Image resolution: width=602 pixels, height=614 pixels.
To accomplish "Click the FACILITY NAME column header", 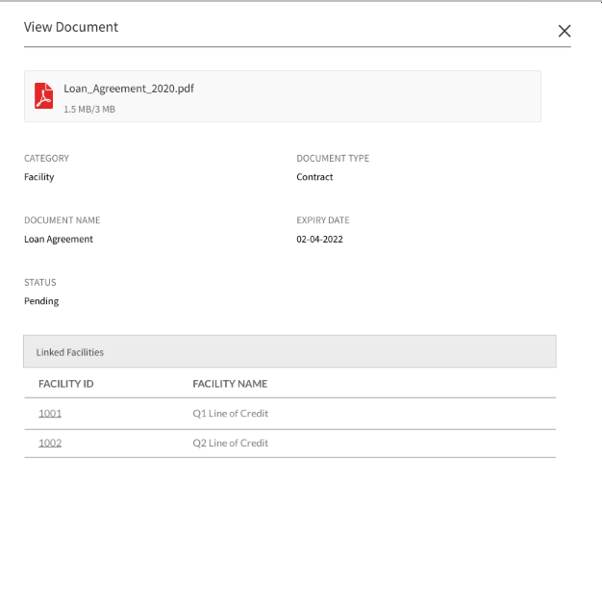I will [230, 384].
